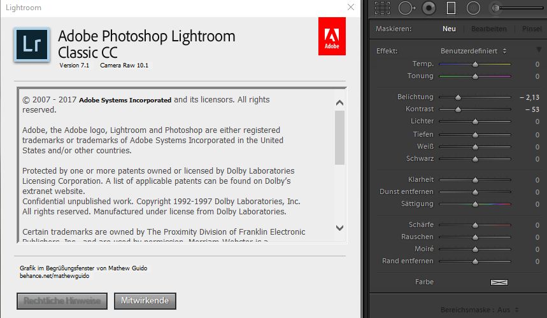Open the Farbe color swatch
The height and width of the screenshot is (318, 547).
coord(499,282)
